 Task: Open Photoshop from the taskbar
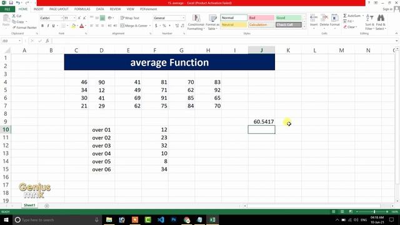click(174, 219)
